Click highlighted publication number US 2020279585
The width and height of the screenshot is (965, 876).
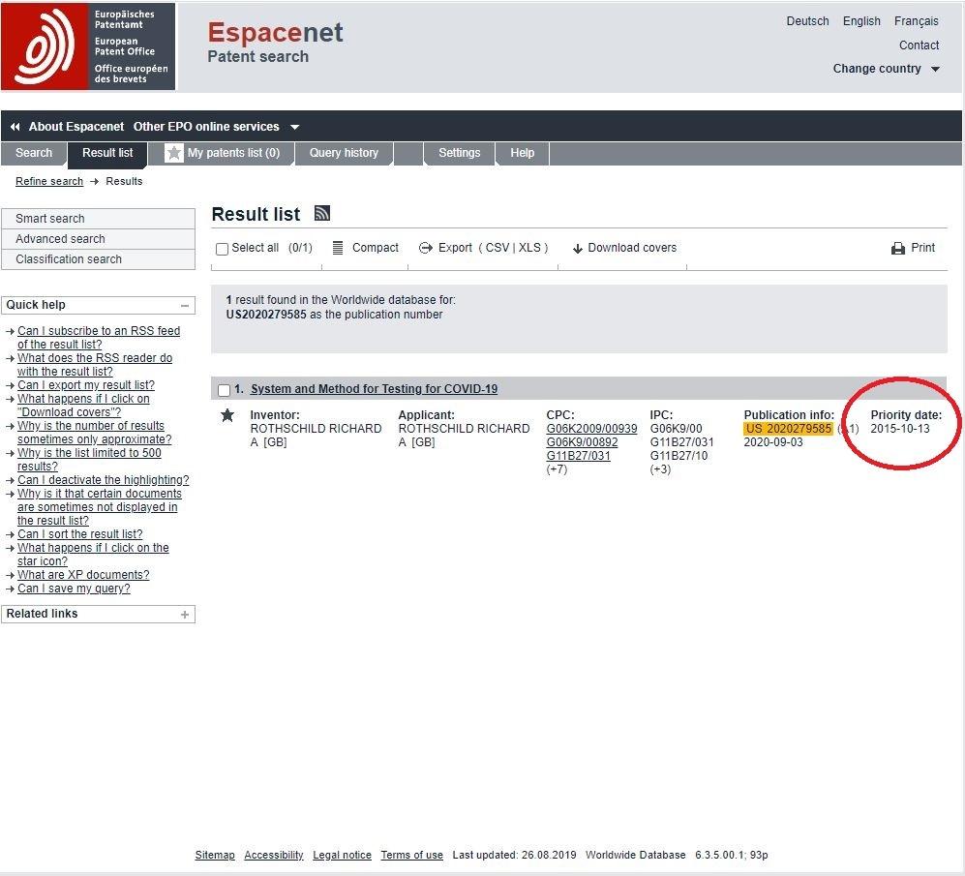point(789,429)
